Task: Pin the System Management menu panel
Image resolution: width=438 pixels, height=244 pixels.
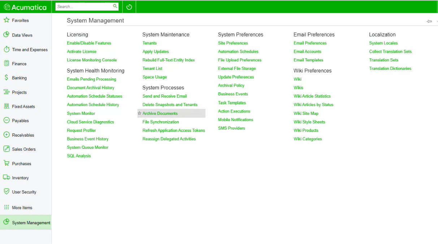Action: [429, 21]
